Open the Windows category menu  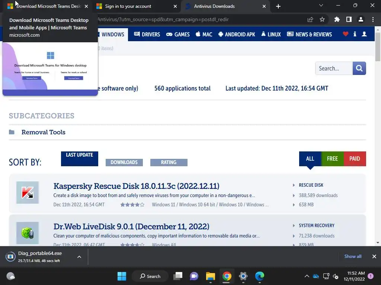(112, 35)
